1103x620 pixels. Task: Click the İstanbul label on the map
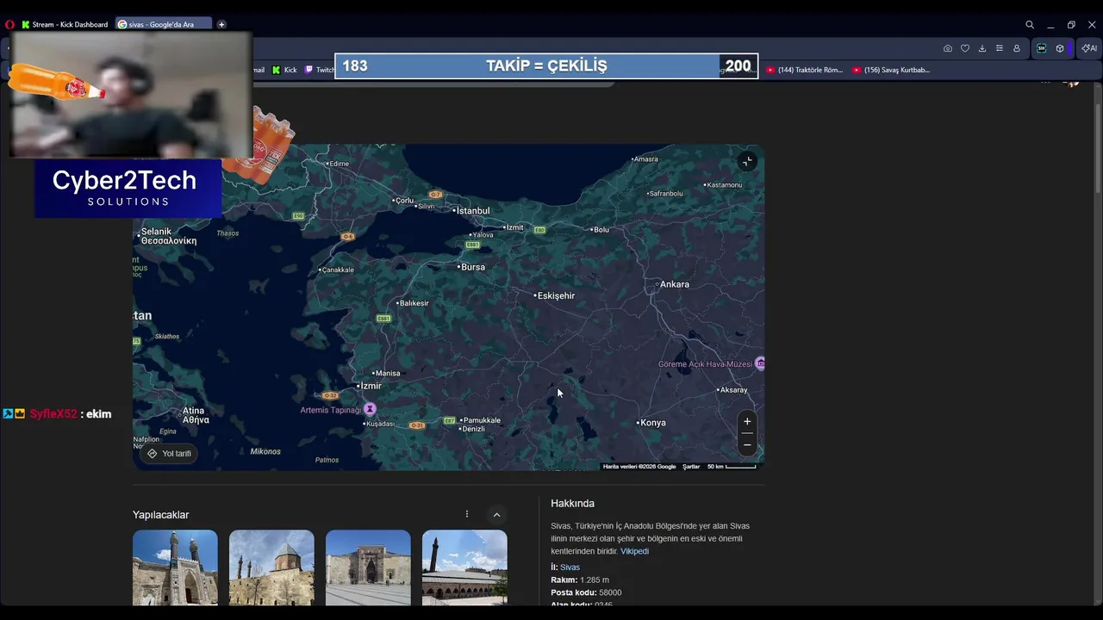[x=472, y=211]
